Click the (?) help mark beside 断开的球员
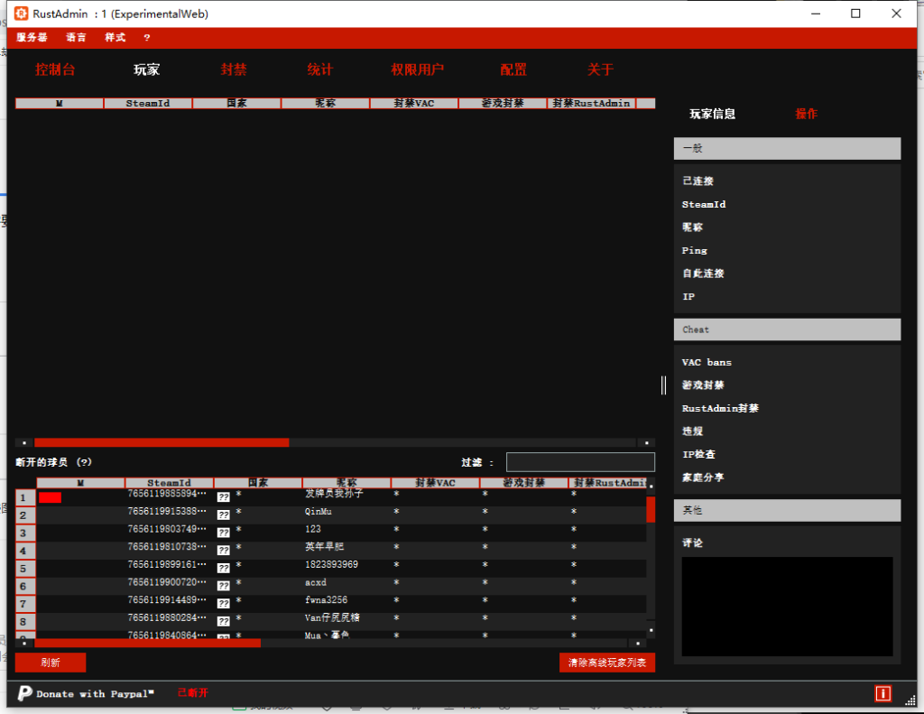 84,462
